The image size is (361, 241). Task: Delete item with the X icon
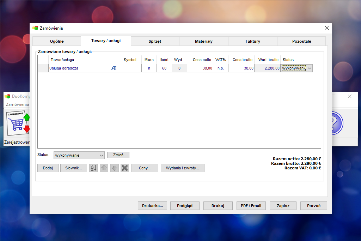[125, 168]
